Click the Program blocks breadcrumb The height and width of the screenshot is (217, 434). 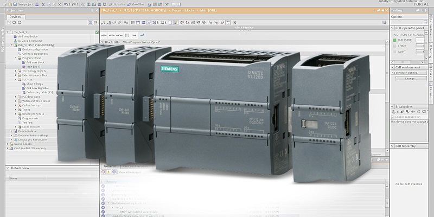[184, 10]
